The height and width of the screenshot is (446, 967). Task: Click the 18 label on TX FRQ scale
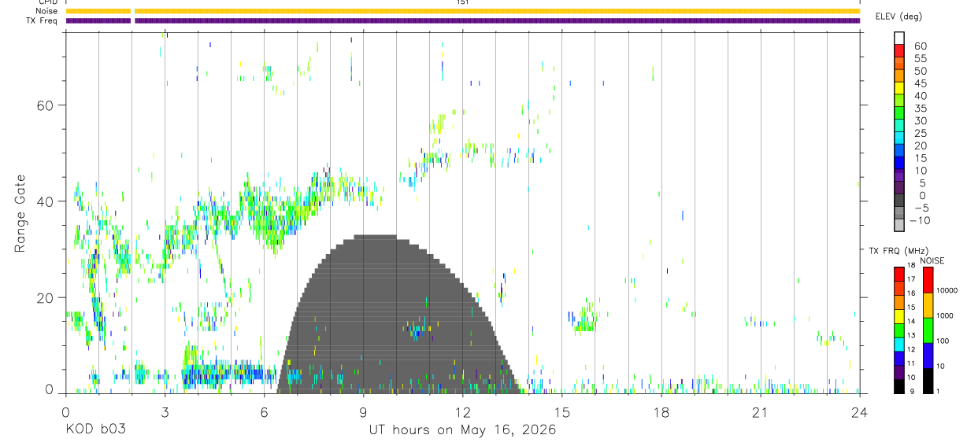pos(911,265)
